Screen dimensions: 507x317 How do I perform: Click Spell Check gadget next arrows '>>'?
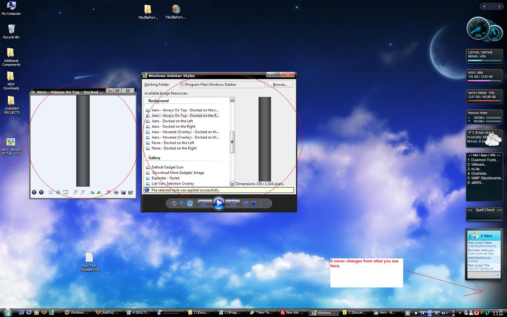coord(499,210)
